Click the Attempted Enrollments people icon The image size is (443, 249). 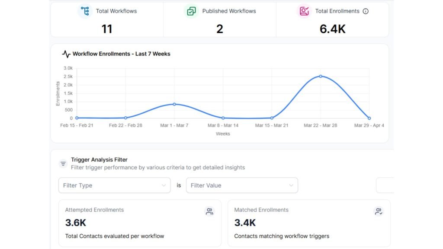209,211
